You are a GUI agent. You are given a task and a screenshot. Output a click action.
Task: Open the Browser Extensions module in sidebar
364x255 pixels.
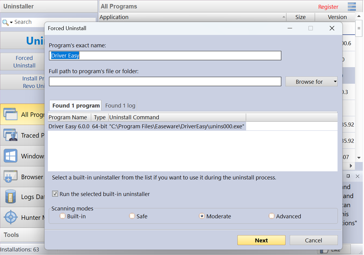coord(22,177)
